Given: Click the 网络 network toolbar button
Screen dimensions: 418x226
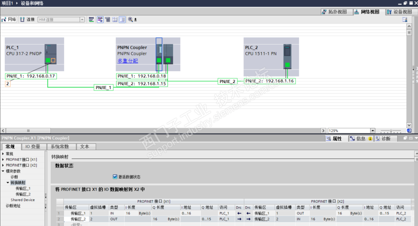Looking at the screenshot, I should tap(9, 19).
